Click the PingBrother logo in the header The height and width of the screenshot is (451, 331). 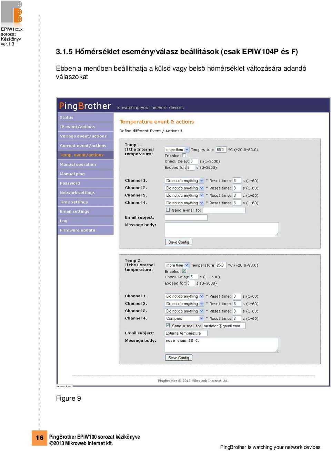pyautogui.click(x=85, y=106)
